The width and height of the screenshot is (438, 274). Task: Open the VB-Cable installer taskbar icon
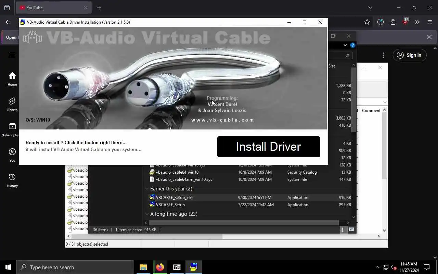click(x=194, y=267)
